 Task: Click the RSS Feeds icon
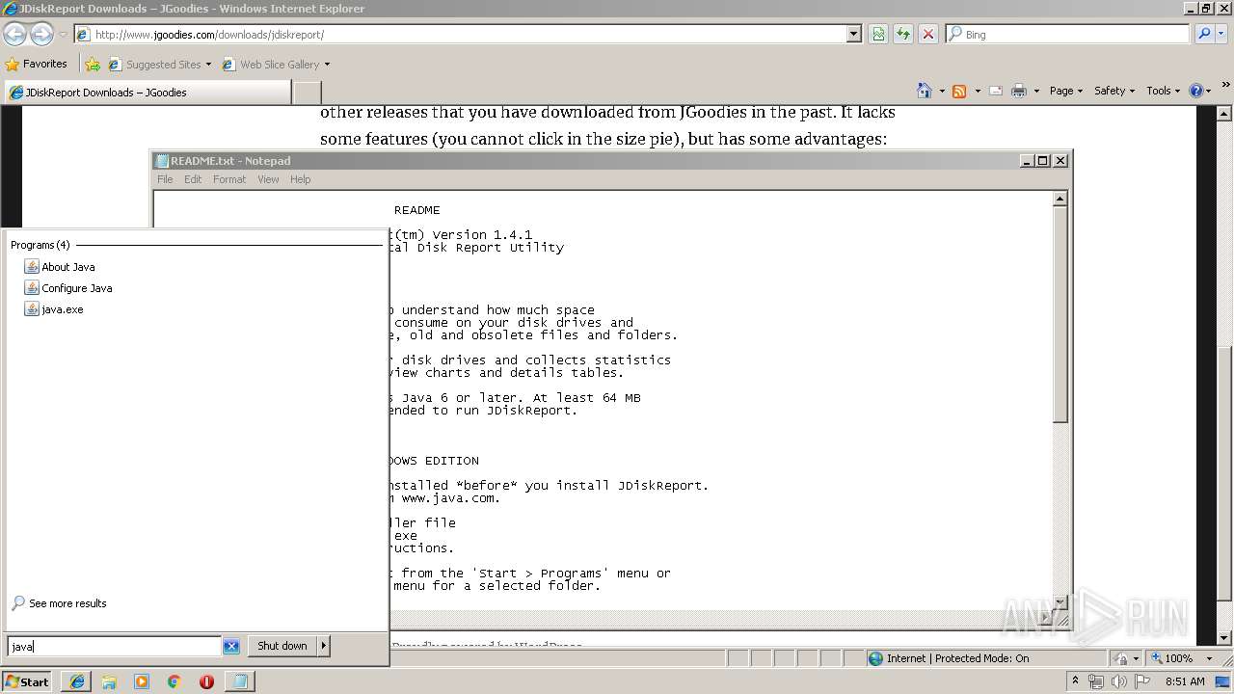pos(959,91)
